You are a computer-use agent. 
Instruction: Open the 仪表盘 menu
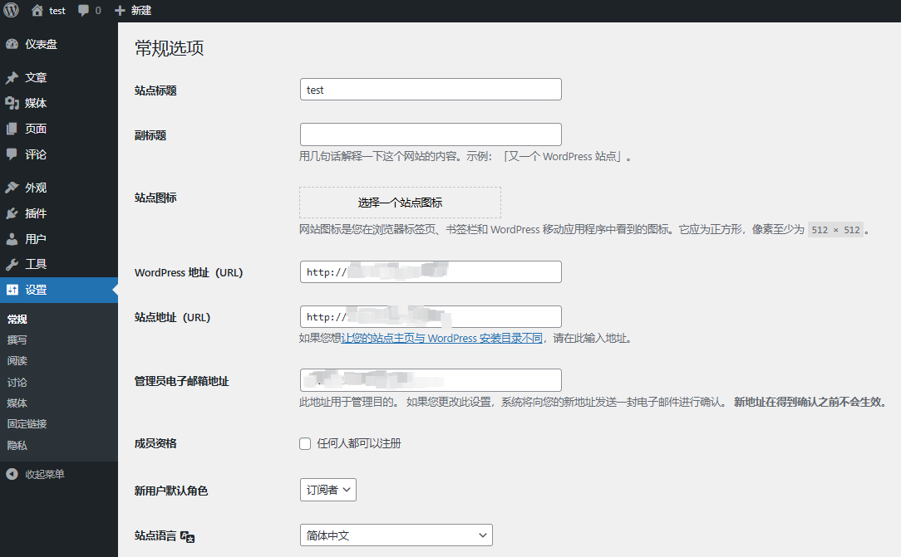tap(59, 44)
